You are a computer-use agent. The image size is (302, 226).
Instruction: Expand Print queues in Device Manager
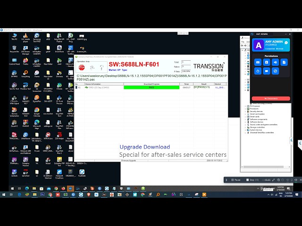[x=245, y=106]
